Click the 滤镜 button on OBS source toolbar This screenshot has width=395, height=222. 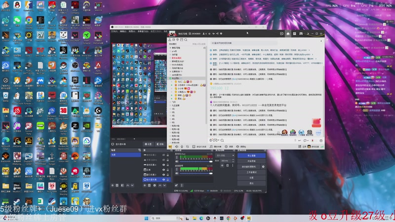[x=160, y=144]
